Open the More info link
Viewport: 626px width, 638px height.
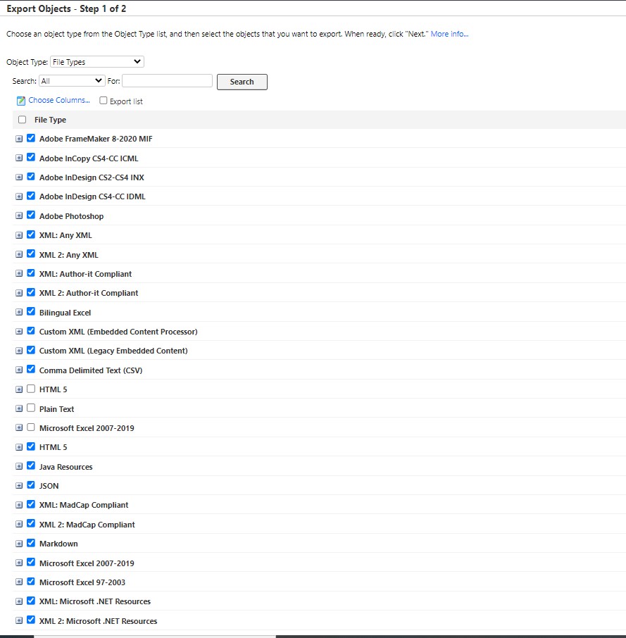pyautogui.click(x=449, y=35)
